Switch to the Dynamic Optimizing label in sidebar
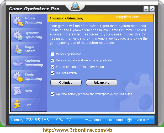164x133 pixels. pos(33,35)
